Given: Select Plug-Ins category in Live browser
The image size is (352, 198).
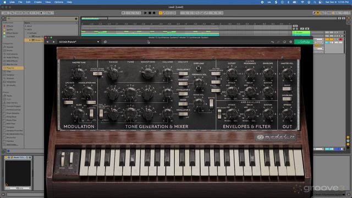Looking at the screenshot, I should pos(13,68).
